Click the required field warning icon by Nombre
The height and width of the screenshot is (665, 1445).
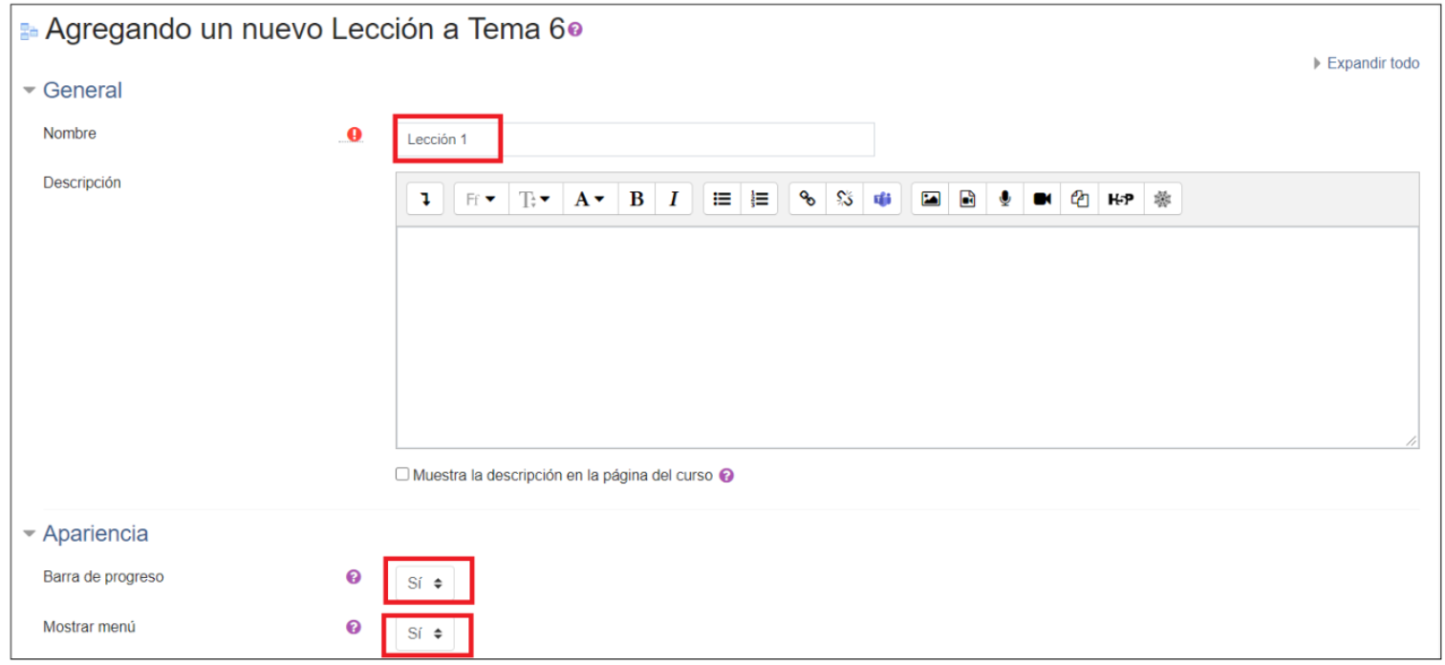point(355,135)
